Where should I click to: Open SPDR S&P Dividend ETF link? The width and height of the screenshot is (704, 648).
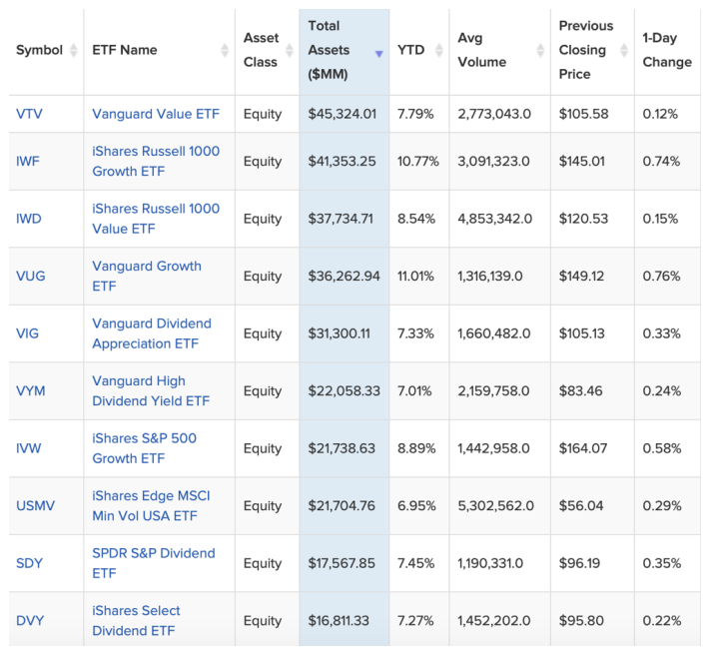click(154, 563)
